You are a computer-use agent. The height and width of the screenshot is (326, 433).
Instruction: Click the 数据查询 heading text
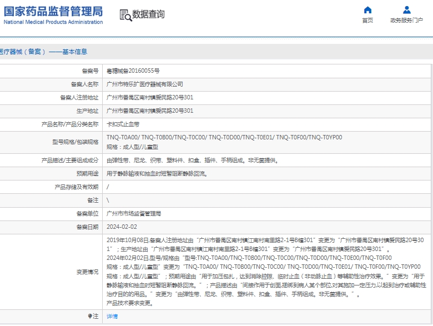pyautogui.click(x=149, y=14)
